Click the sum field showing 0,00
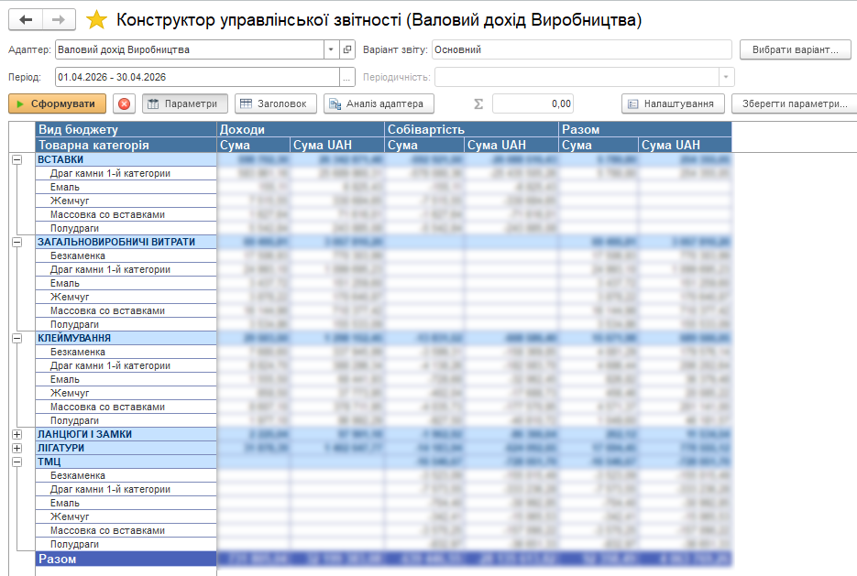The image size is (857, 576). pyautogui.click(x=533, y=103)
